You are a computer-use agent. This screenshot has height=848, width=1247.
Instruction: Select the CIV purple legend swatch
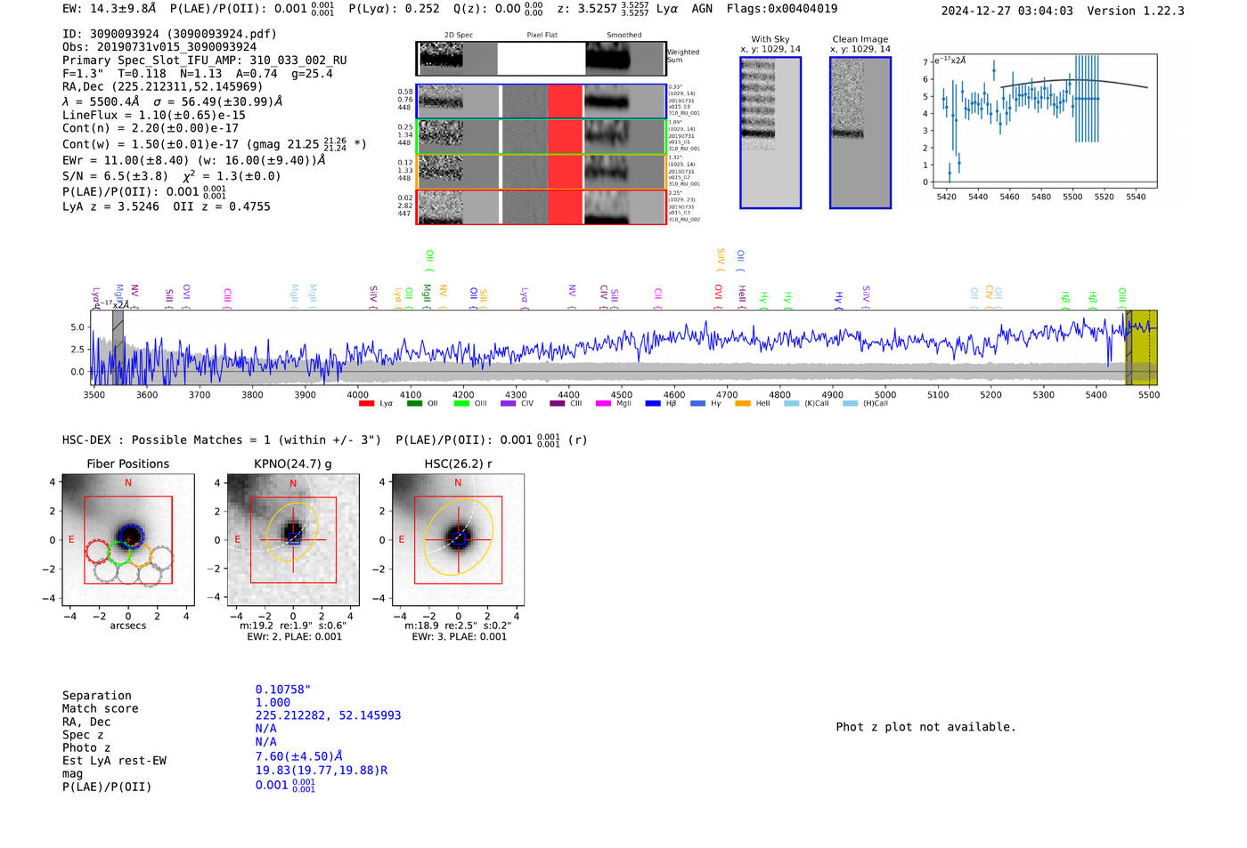(x=509, y=404)
